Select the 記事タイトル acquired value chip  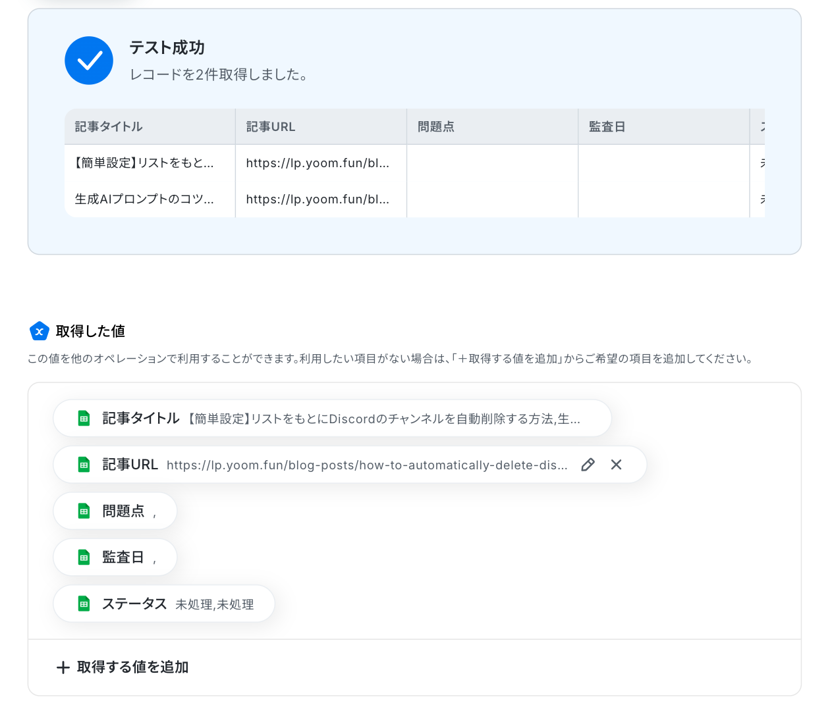tap(332, 419)
